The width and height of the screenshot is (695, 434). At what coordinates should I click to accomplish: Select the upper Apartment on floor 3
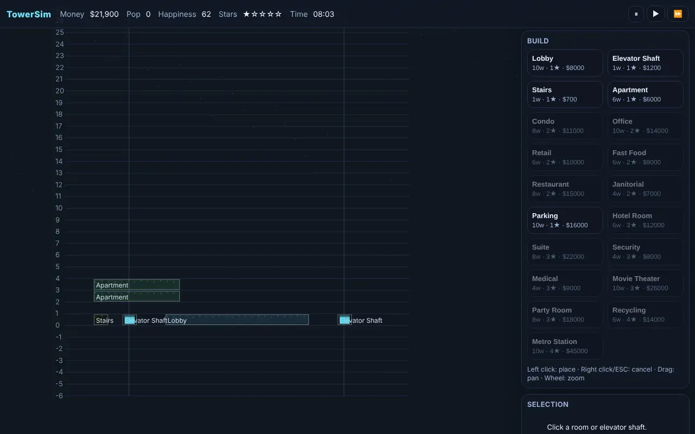click(x=137, y=284)
